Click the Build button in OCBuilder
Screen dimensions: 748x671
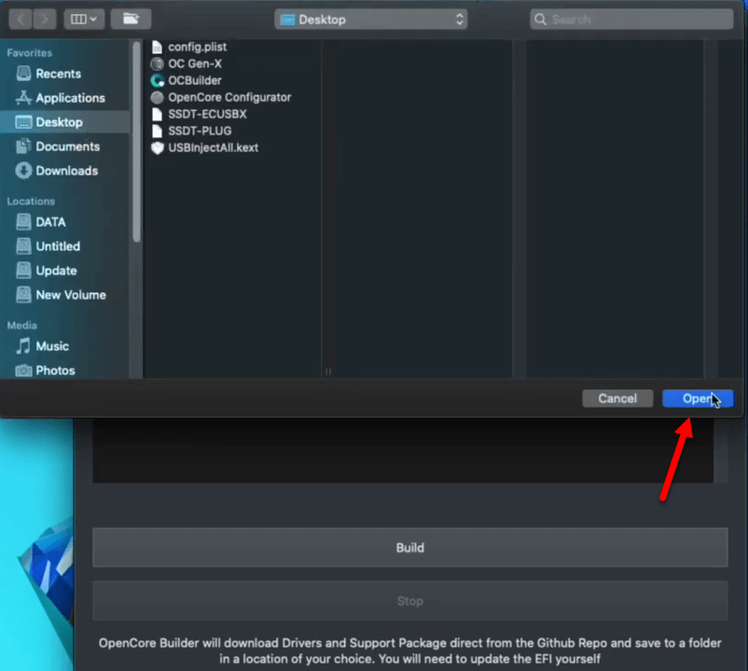tap(410, 548)
